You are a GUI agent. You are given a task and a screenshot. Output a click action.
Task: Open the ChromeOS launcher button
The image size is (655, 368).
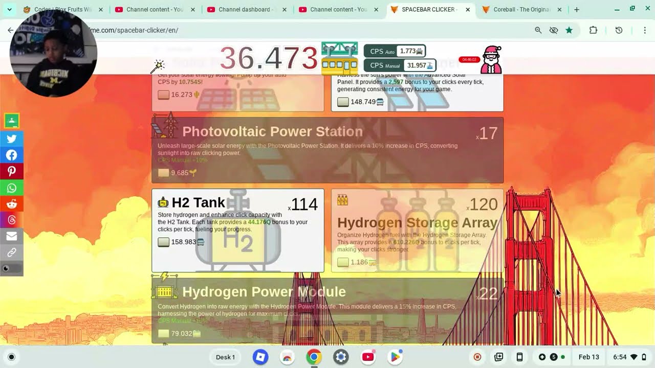point(11,357)
